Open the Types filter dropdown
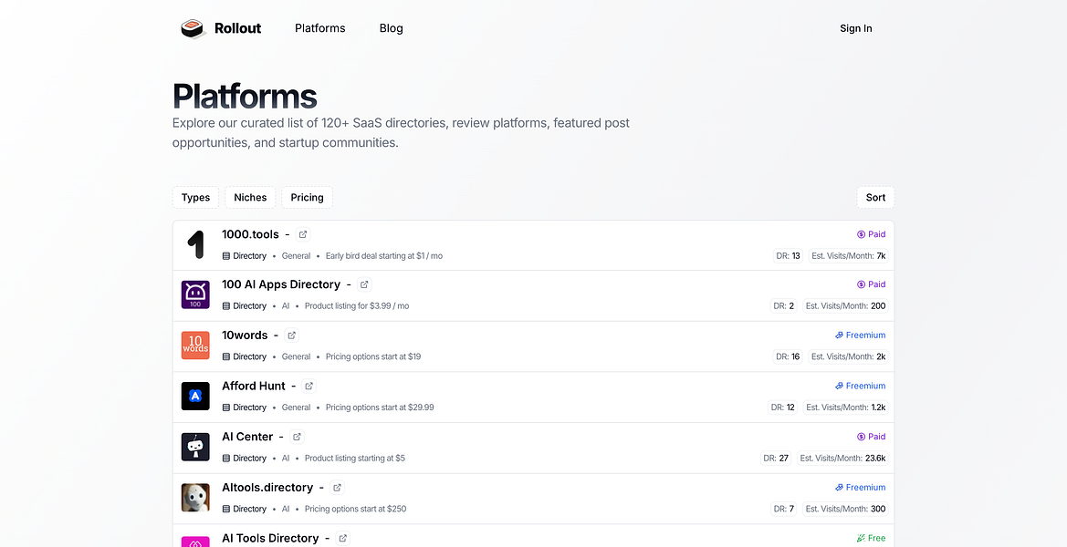 coord(196,198)
